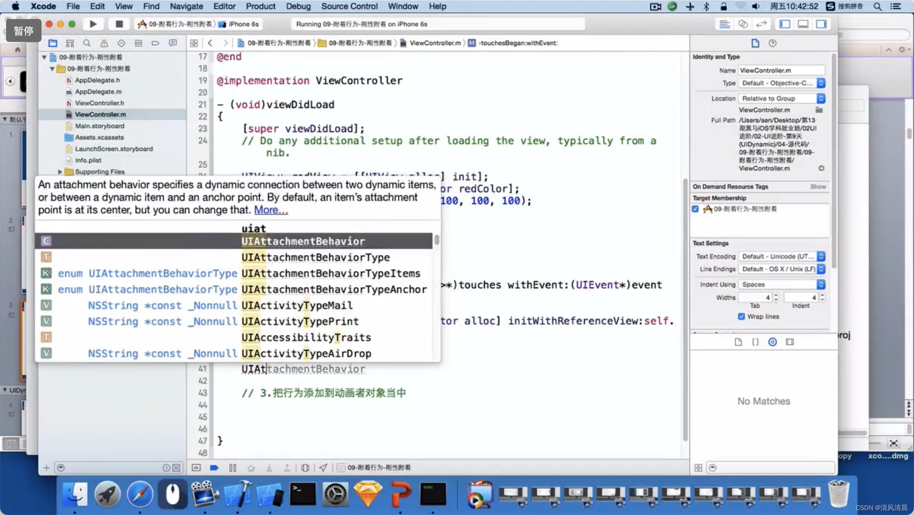Open the Issue navigator warning icon
The height and width of the screenshot is (515, 914).
click(104, 43)
